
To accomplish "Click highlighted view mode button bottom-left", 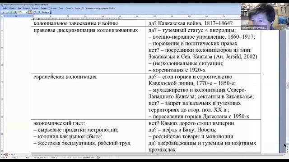I will [x=6, y=154].
